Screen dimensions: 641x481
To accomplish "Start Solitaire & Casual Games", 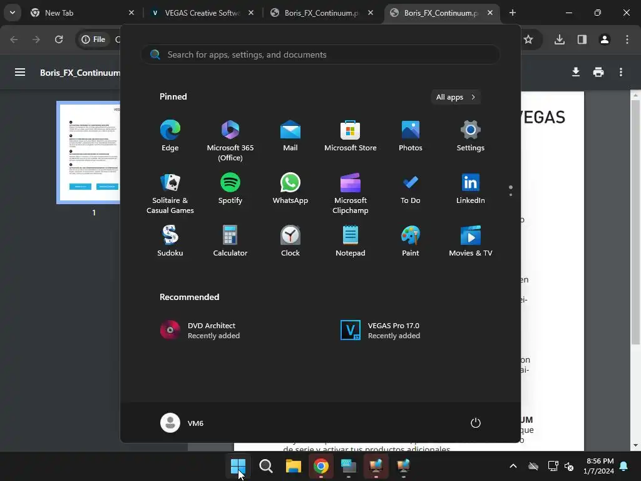I will click(x=170, y=194).
